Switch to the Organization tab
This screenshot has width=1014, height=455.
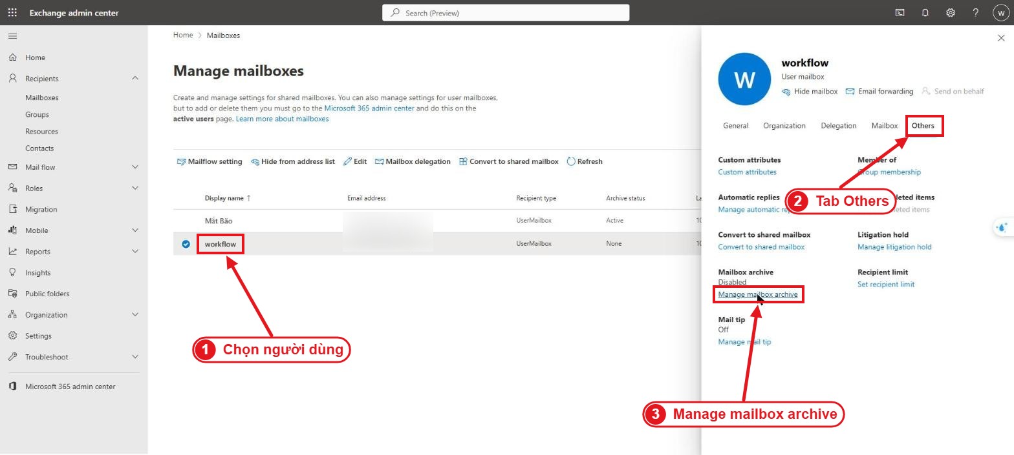(784, 126)
